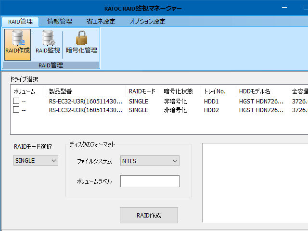The image size is (308, 231).
Task: Click SINGLE mode cell in HDD1 row
Action: 139,102
